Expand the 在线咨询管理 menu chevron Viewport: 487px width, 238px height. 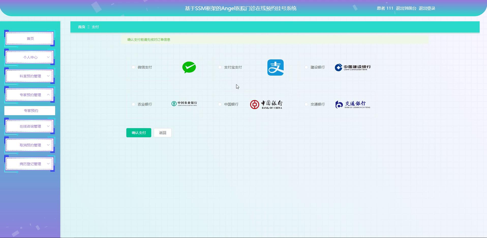(48, 126)
